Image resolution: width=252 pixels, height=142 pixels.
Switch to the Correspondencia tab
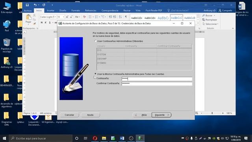point(110,11)
